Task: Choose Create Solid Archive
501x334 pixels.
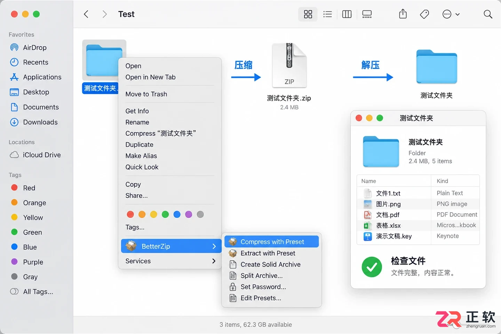Action: point(272,264)
